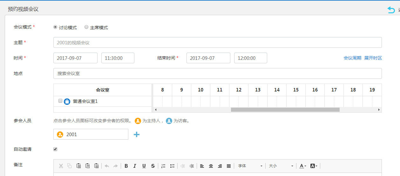Open the 字体 font dropdown
Viewport: 400px width, 176px height.
click(x=250, y=166)
